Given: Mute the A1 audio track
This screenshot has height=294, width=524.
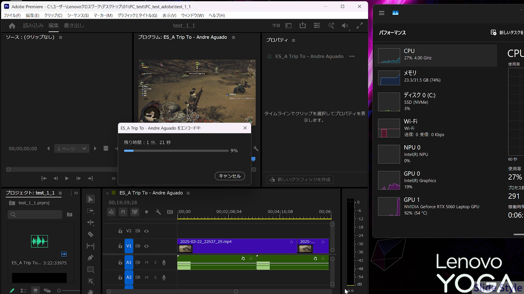Looking at the screenshot, I should [146, 262].
